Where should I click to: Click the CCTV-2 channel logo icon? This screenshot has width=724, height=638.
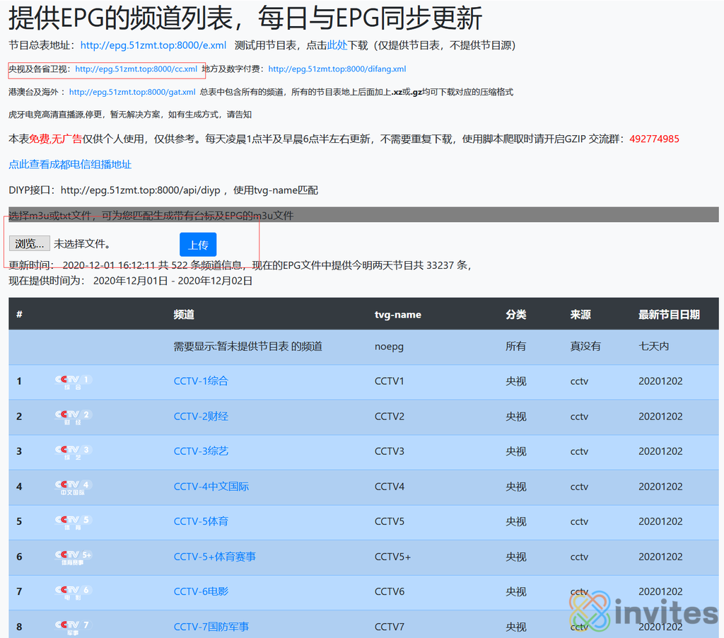tap(74, 417)
